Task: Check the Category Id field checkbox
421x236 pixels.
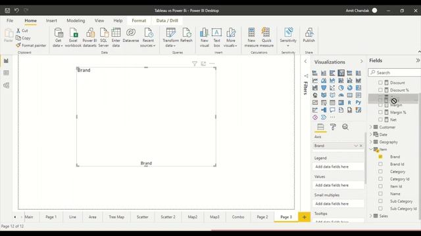Action: click(x=380, y=179)
